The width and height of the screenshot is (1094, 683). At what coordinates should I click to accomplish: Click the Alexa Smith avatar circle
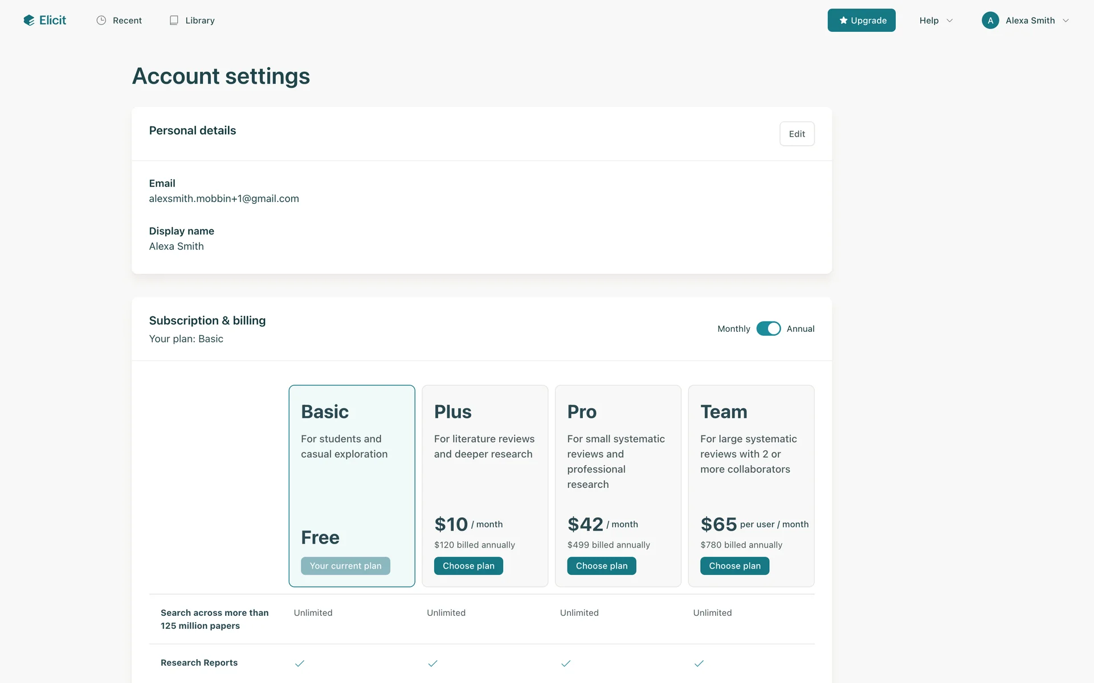(990, 20)
